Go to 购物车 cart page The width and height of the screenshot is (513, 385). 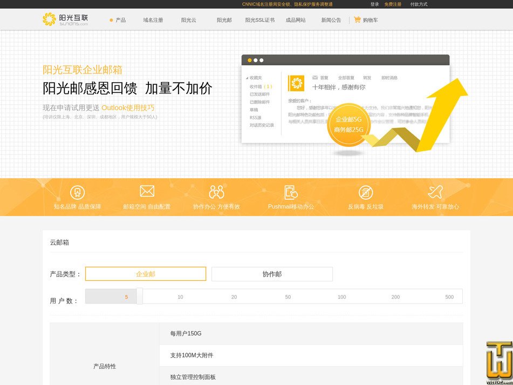[x=371, y=20]
